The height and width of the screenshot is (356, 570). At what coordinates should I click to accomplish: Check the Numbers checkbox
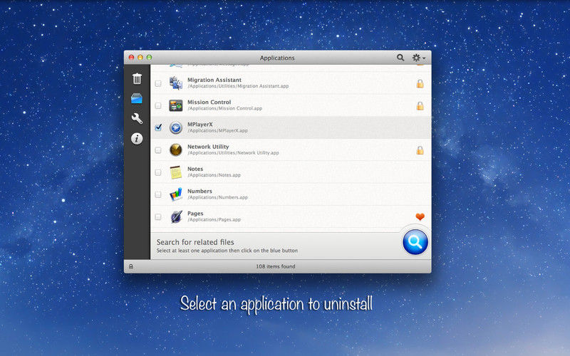(x=158, y=194)
